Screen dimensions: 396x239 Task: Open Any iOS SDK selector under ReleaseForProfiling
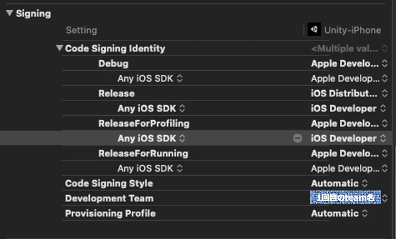pos(151,138)
